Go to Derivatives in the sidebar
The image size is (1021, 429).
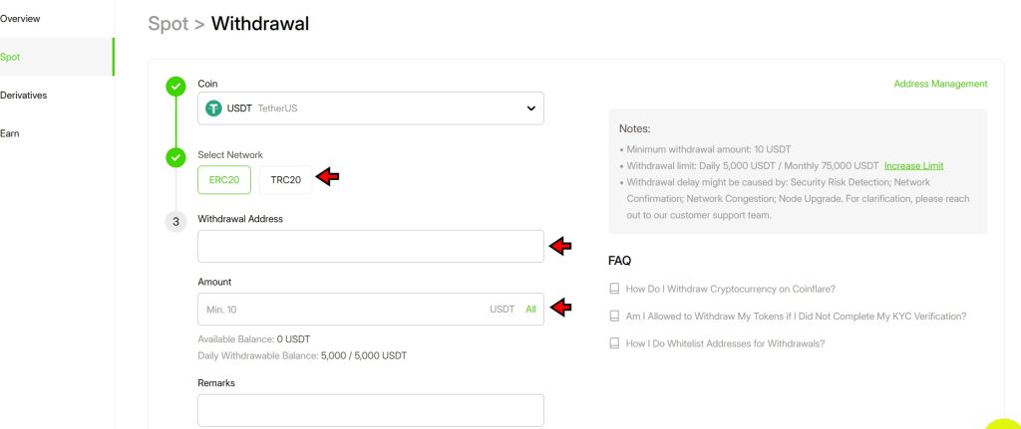pos(24,96)
